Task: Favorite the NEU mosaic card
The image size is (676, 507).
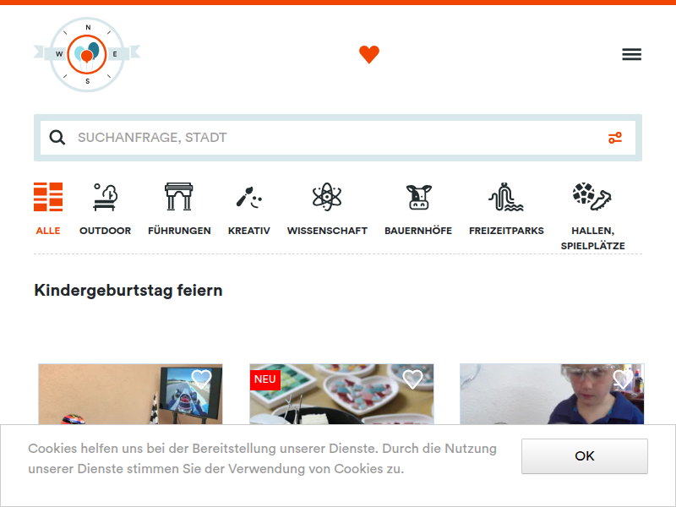Action: point(412,379)
